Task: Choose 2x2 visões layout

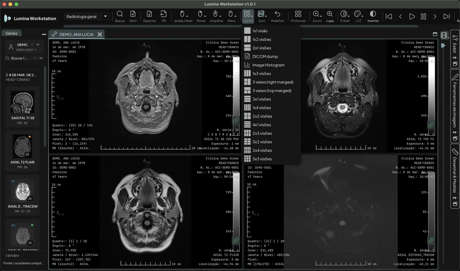Action: 271,116
